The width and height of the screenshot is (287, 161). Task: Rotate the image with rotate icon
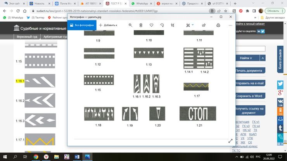tap(162, 25)
